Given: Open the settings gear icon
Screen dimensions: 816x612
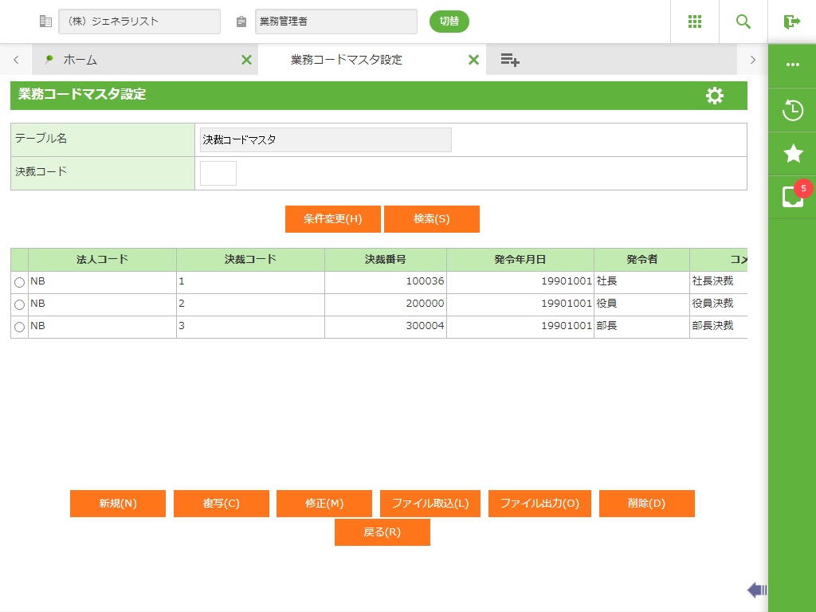Looking at the screenshot, I should (x=715, y=96).
